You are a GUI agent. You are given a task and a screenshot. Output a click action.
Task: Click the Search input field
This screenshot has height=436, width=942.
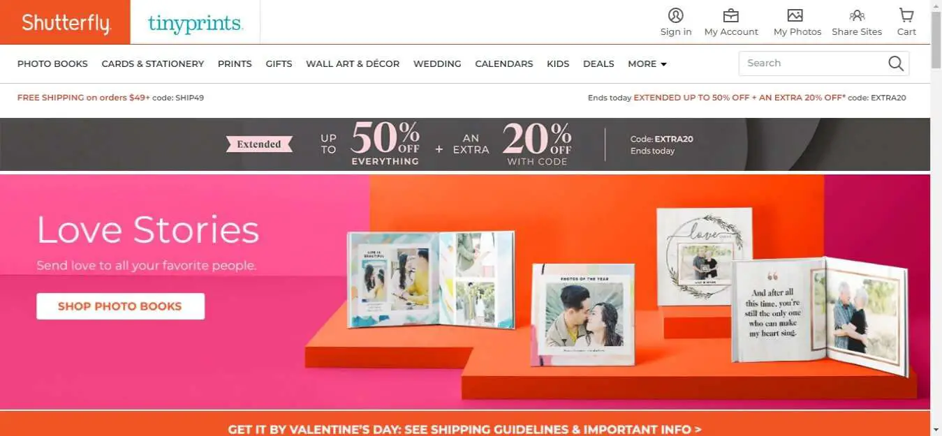point(812,63)
